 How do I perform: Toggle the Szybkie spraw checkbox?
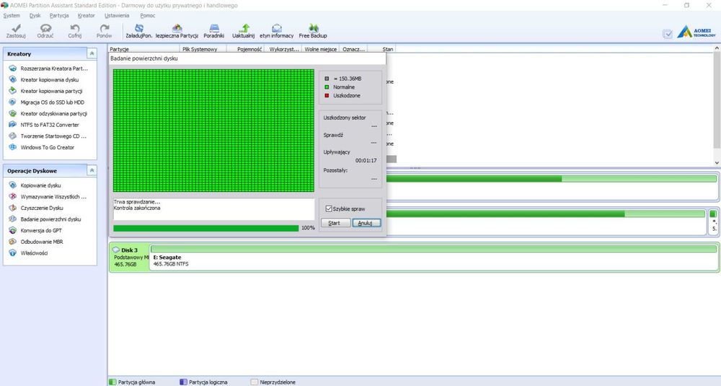(329, 209)
